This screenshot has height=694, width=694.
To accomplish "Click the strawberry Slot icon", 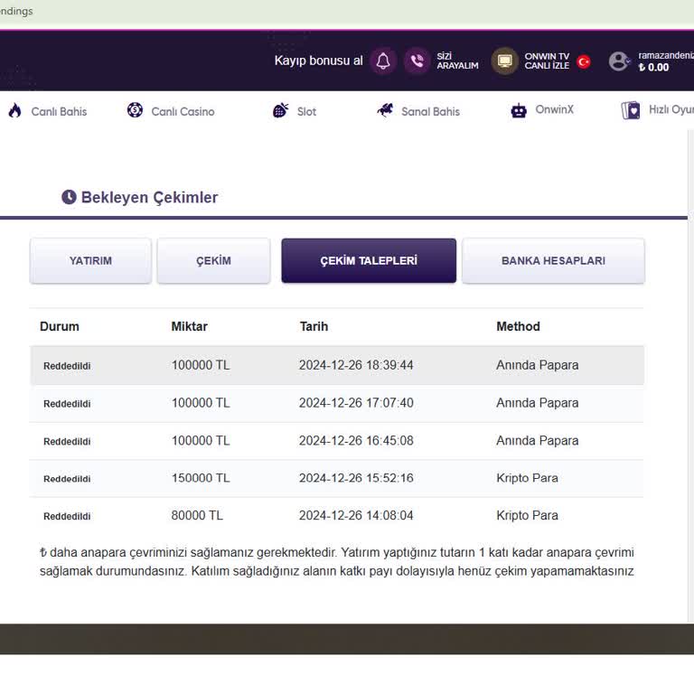I will pos(281,109).
